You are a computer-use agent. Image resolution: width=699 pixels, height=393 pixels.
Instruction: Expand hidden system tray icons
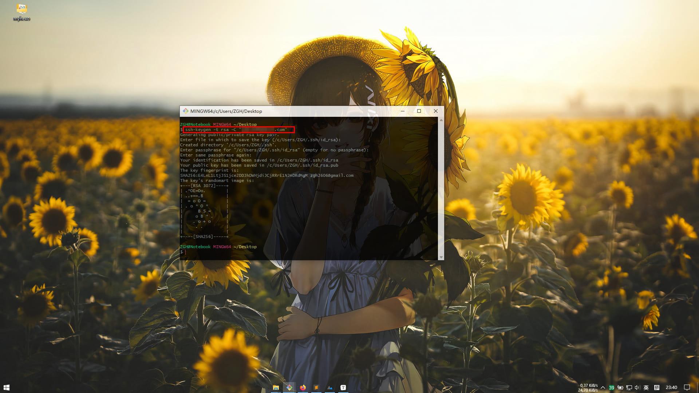(603, 388)
